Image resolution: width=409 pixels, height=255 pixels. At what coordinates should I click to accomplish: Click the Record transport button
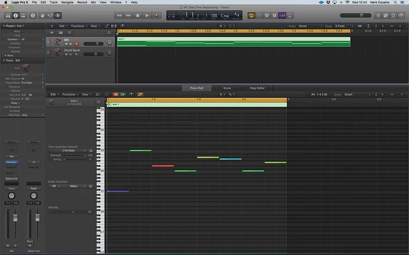[x=157, y=16]
